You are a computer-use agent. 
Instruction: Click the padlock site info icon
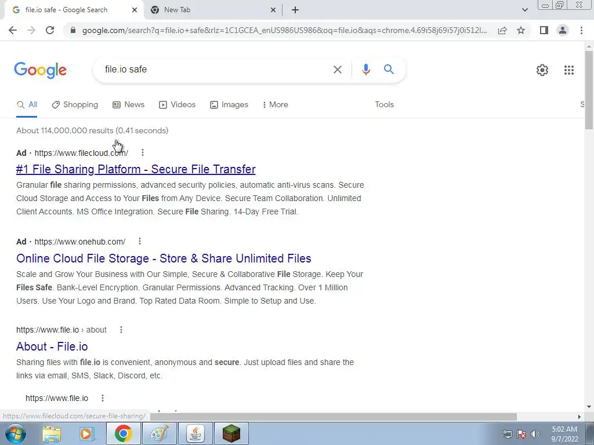pyautogui.click(x=73, y=30)
